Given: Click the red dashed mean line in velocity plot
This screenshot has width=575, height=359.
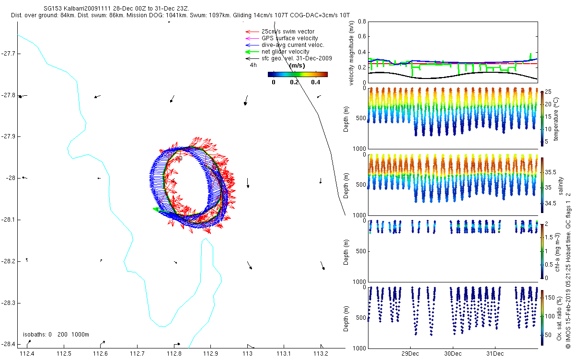Looking at the screenshot, I should [452, 63].
